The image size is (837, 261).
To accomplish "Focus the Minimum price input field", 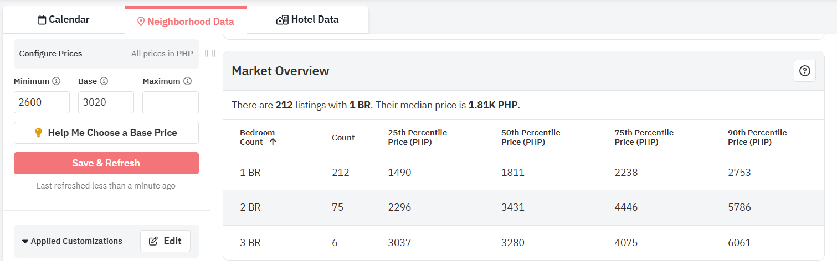I will pos(42,102).
